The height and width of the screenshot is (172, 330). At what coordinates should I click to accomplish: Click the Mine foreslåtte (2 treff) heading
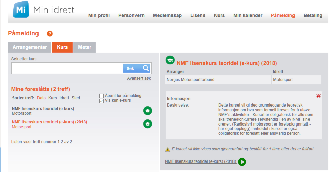point(41,89)
